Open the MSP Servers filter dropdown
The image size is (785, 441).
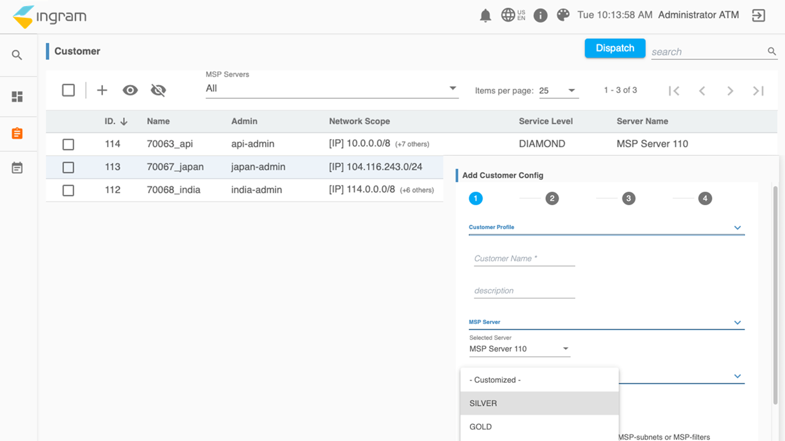pos(331,89)
